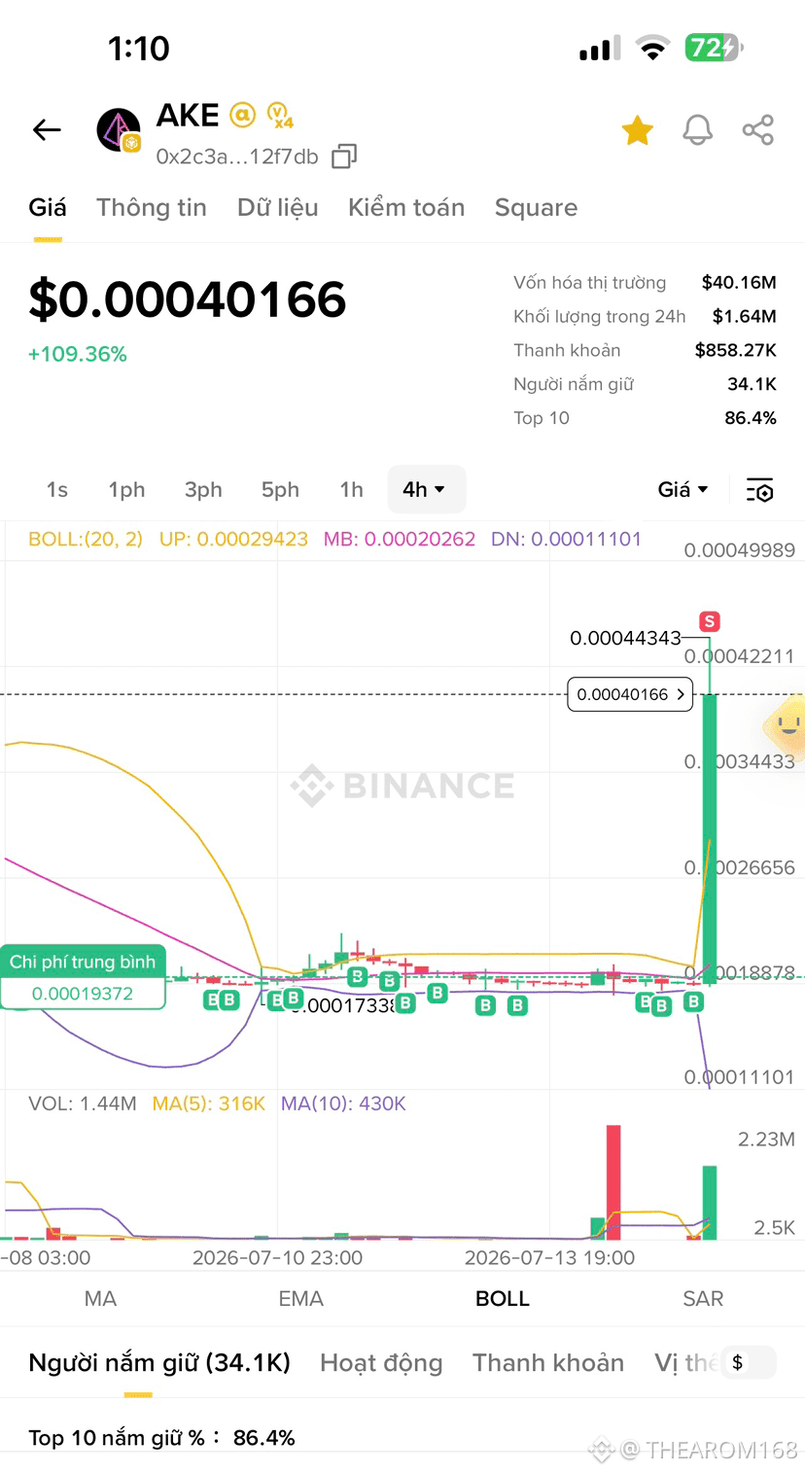Tap the AKE token logo

coord(120,130)
